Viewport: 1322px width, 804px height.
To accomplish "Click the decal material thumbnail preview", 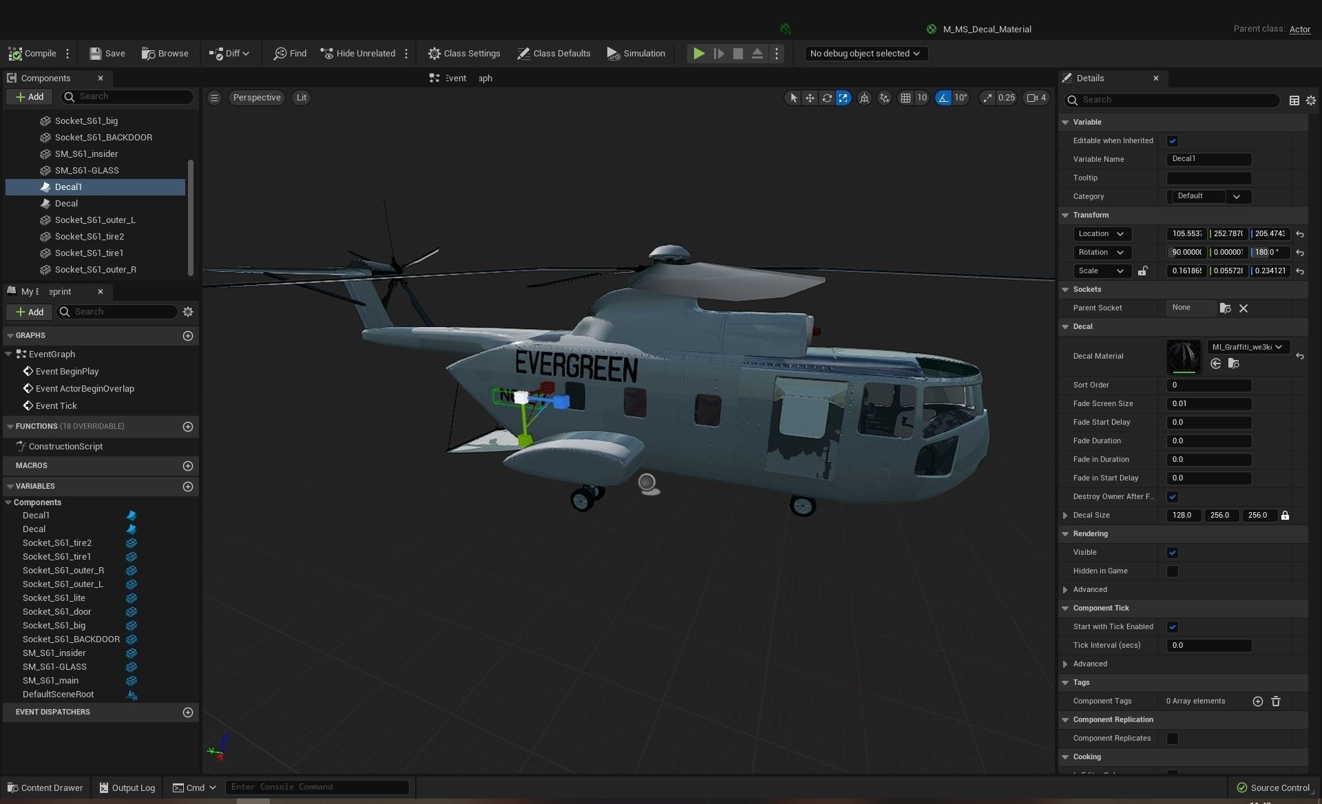I will pyautogui.click(x=1183, y=357).
